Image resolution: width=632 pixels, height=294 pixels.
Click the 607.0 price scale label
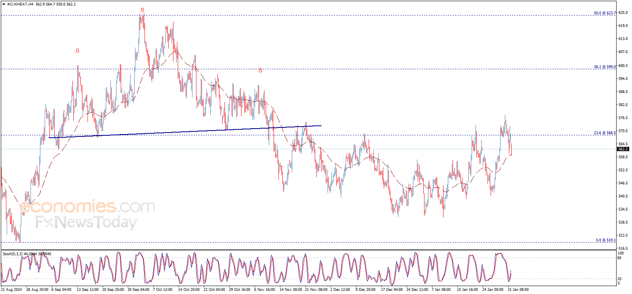tap(623, 52)
